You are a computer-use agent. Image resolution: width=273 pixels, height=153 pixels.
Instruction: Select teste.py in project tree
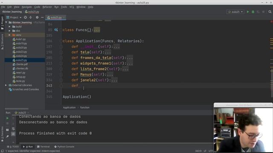coord(20,81)
